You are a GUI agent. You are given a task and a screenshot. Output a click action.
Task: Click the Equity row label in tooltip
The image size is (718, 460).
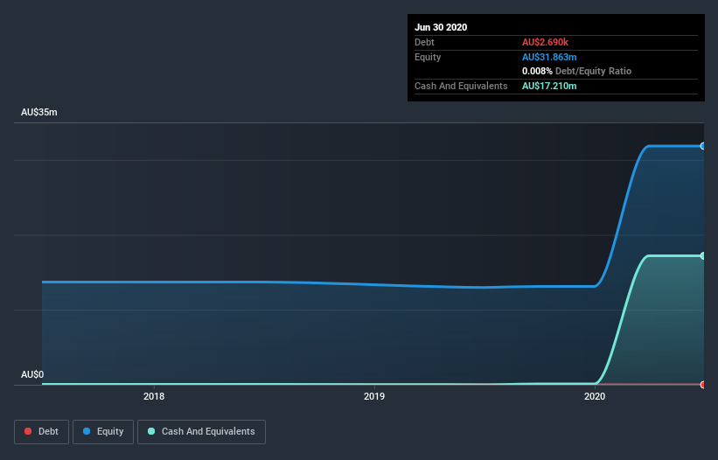(x=428, y=57)
